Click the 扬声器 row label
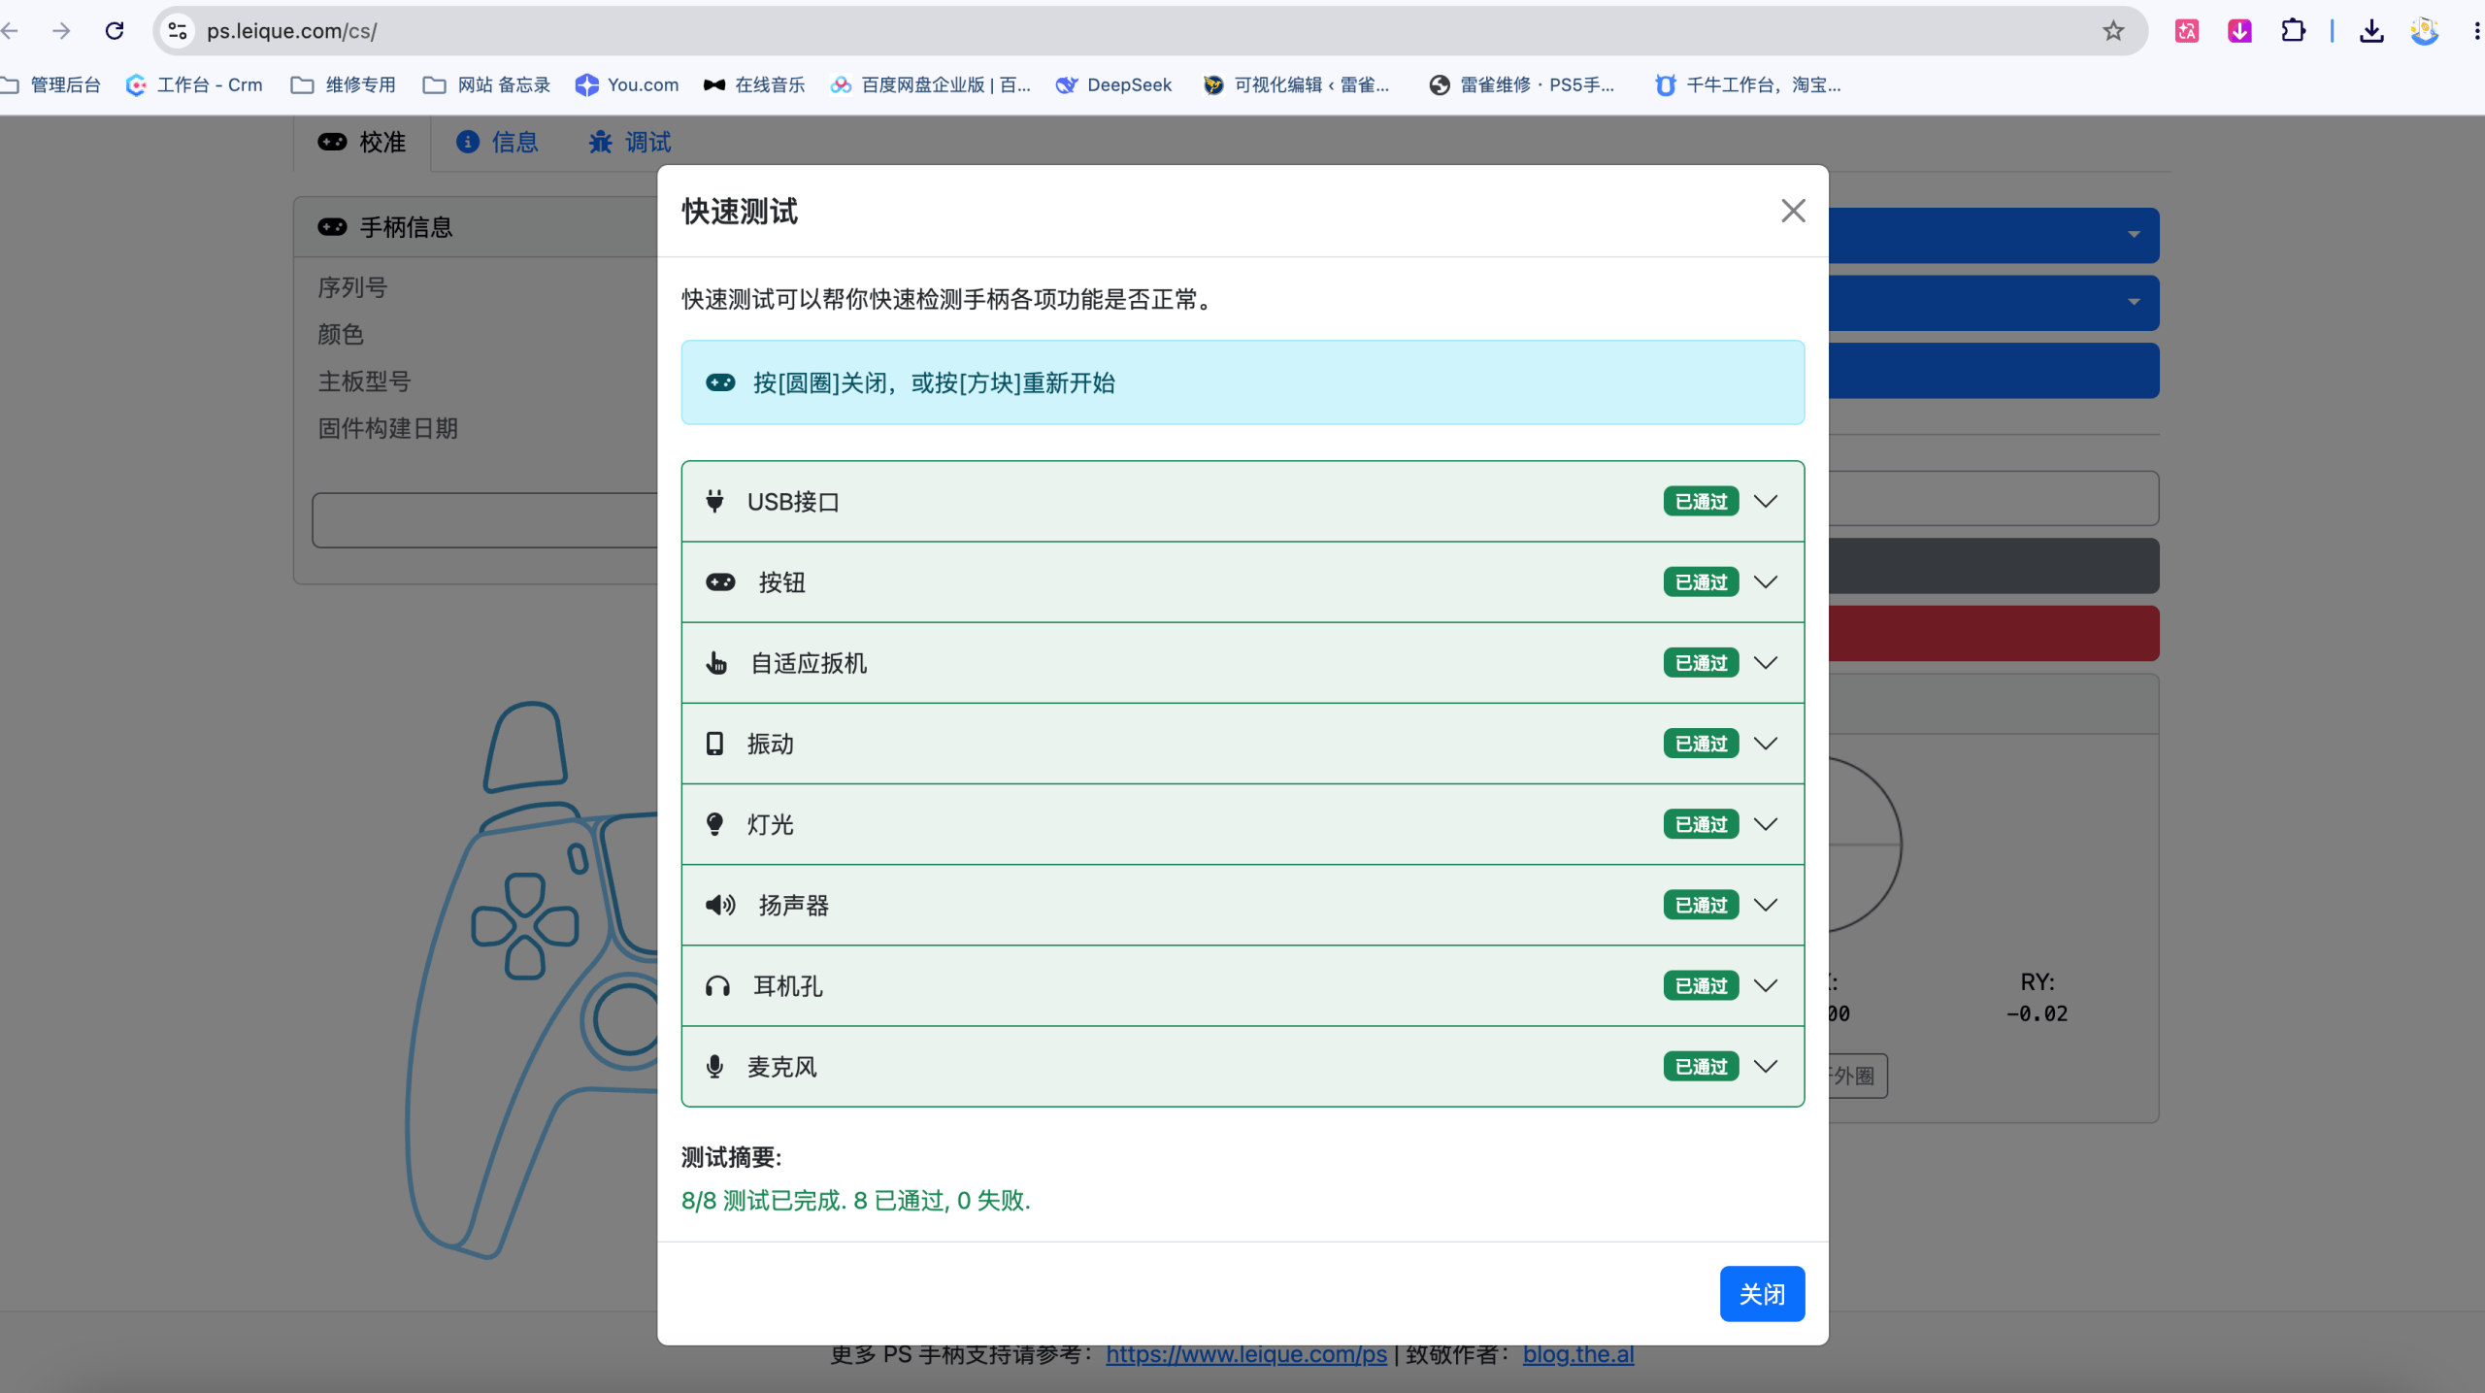The width and height of the screenshot is (2485, 1393). click(793, 905)
